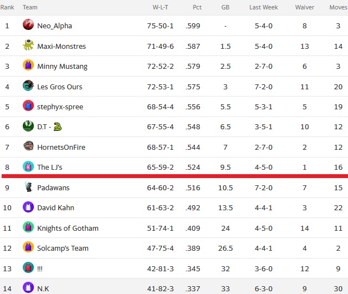Open The LJ's pink jersey avatar

(28, 166)
